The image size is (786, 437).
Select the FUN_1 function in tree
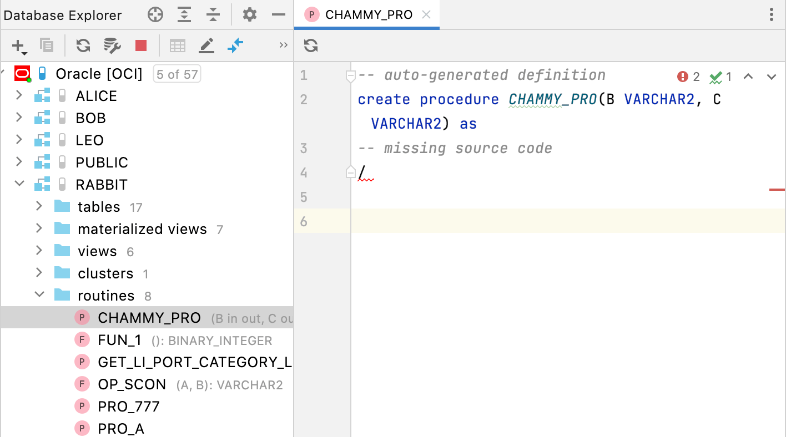pos(119,340)
